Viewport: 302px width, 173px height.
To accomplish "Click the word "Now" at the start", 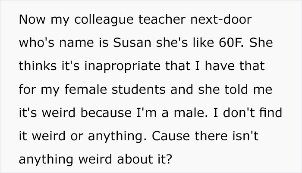I will click(x=32, y=19).
